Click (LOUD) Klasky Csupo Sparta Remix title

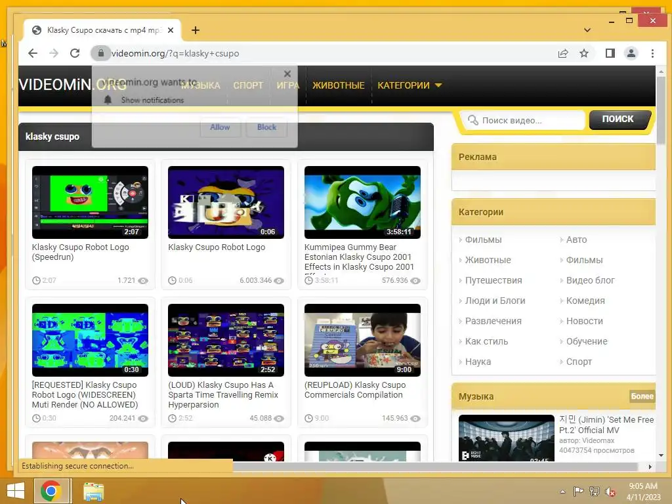point(223,394)
